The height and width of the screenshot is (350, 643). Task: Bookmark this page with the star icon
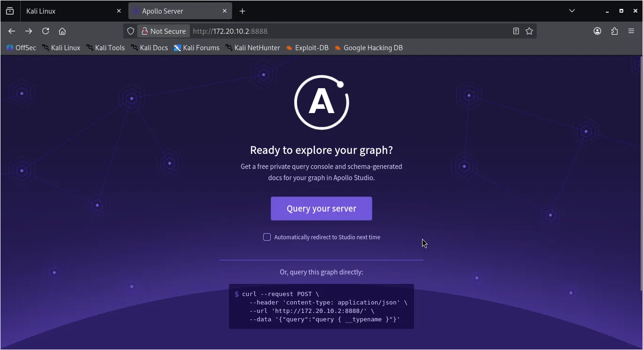pyautogui.click(x=529, y=31)
